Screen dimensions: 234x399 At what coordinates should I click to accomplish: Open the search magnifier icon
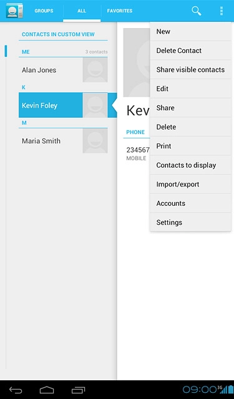pos(197,11)
